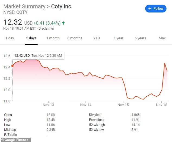
Task: Click the Nov 13 date label on chart
Action: (x=48, y=105)
